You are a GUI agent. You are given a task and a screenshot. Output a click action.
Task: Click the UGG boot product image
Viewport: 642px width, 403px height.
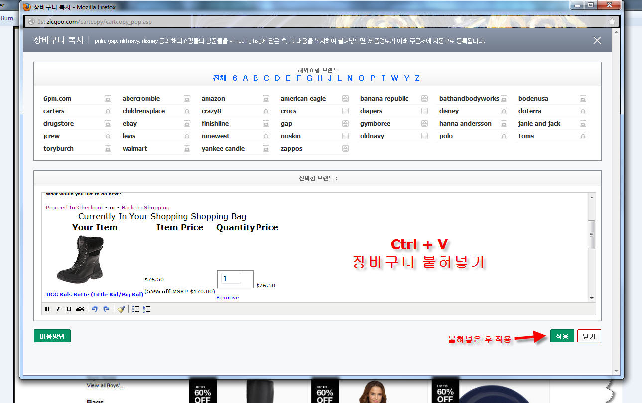(x=80, y=259)
